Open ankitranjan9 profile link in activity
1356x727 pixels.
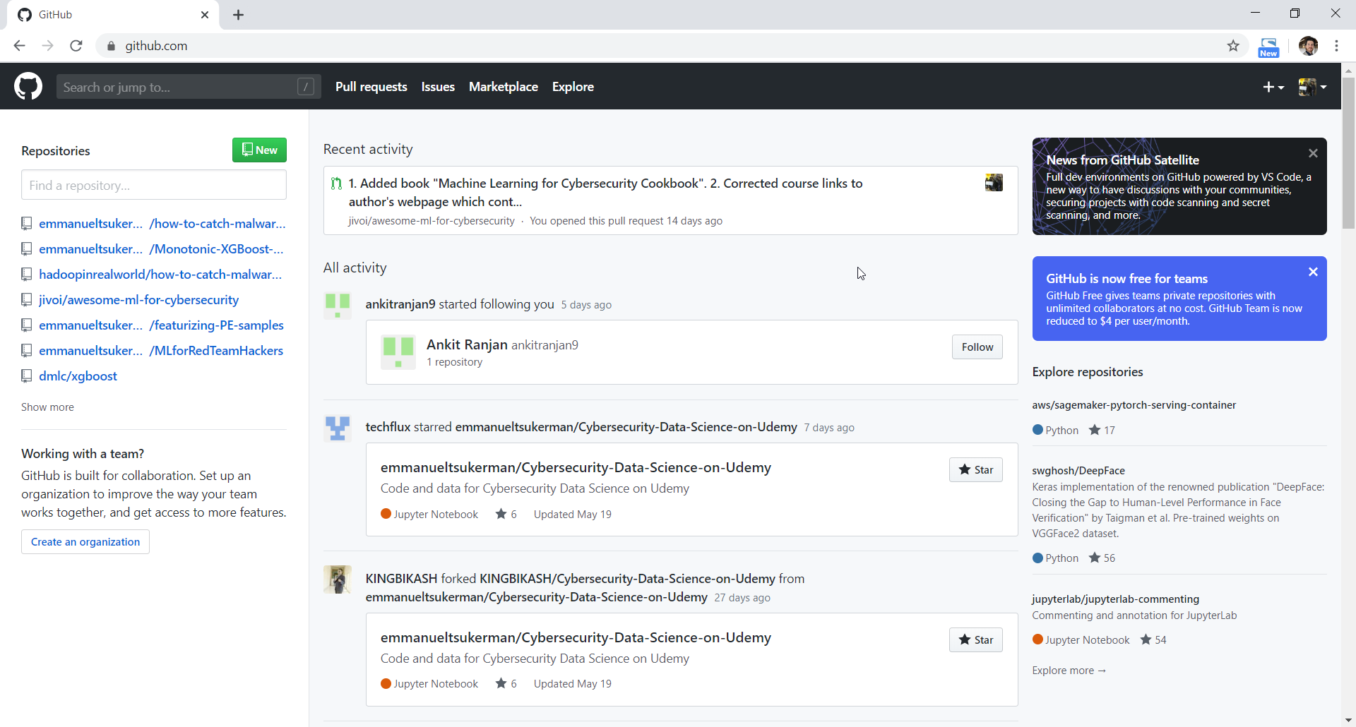tap(400, 304)
